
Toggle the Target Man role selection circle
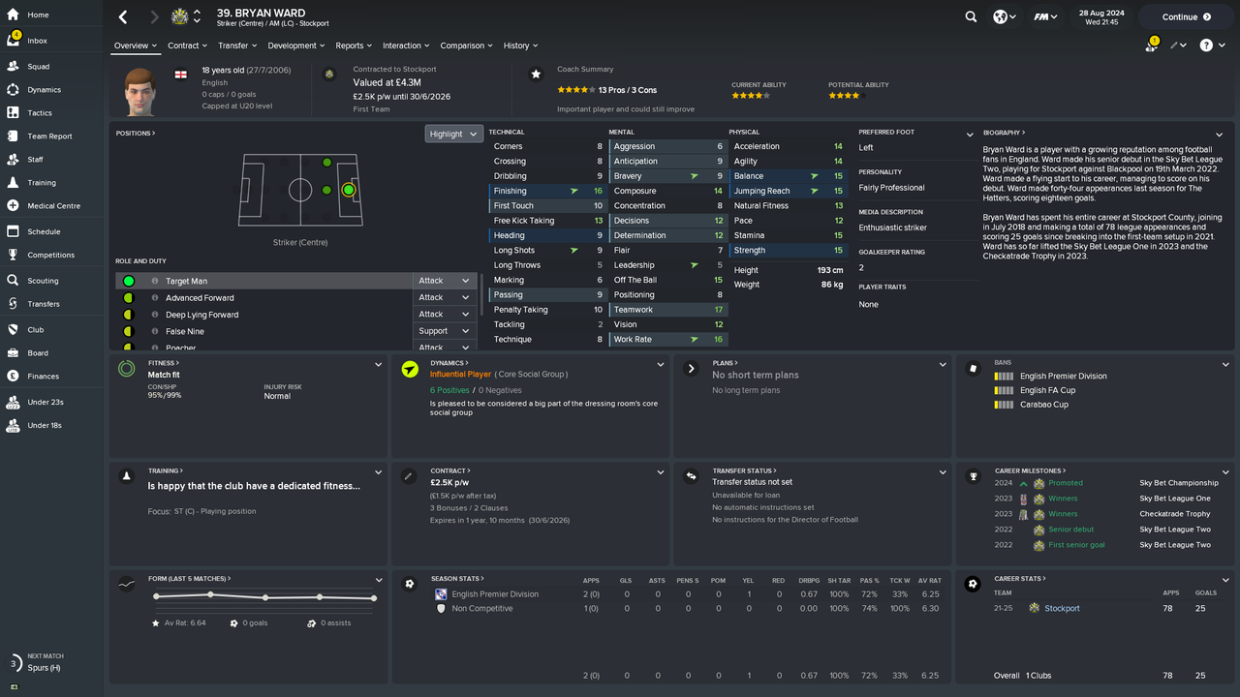point(126,281)
